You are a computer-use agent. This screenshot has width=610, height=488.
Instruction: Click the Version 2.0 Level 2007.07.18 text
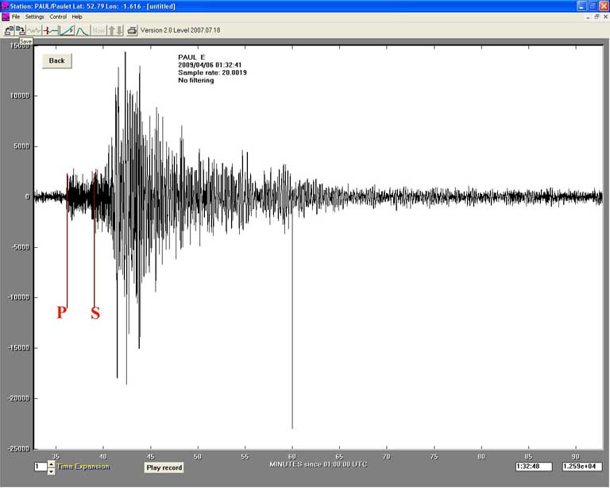pos(180,30)
